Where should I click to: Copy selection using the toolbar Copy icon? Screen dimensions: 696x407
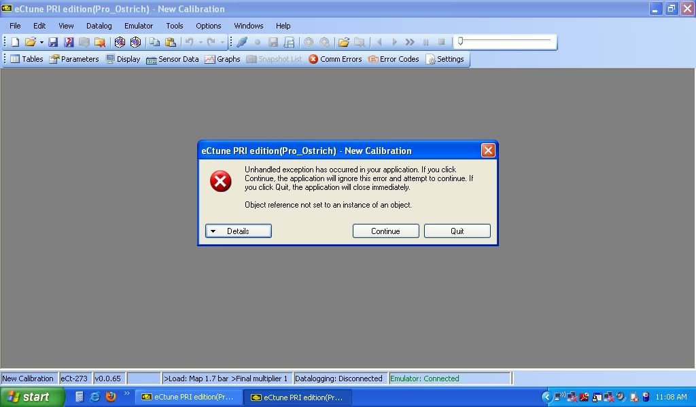click(154, 42)
